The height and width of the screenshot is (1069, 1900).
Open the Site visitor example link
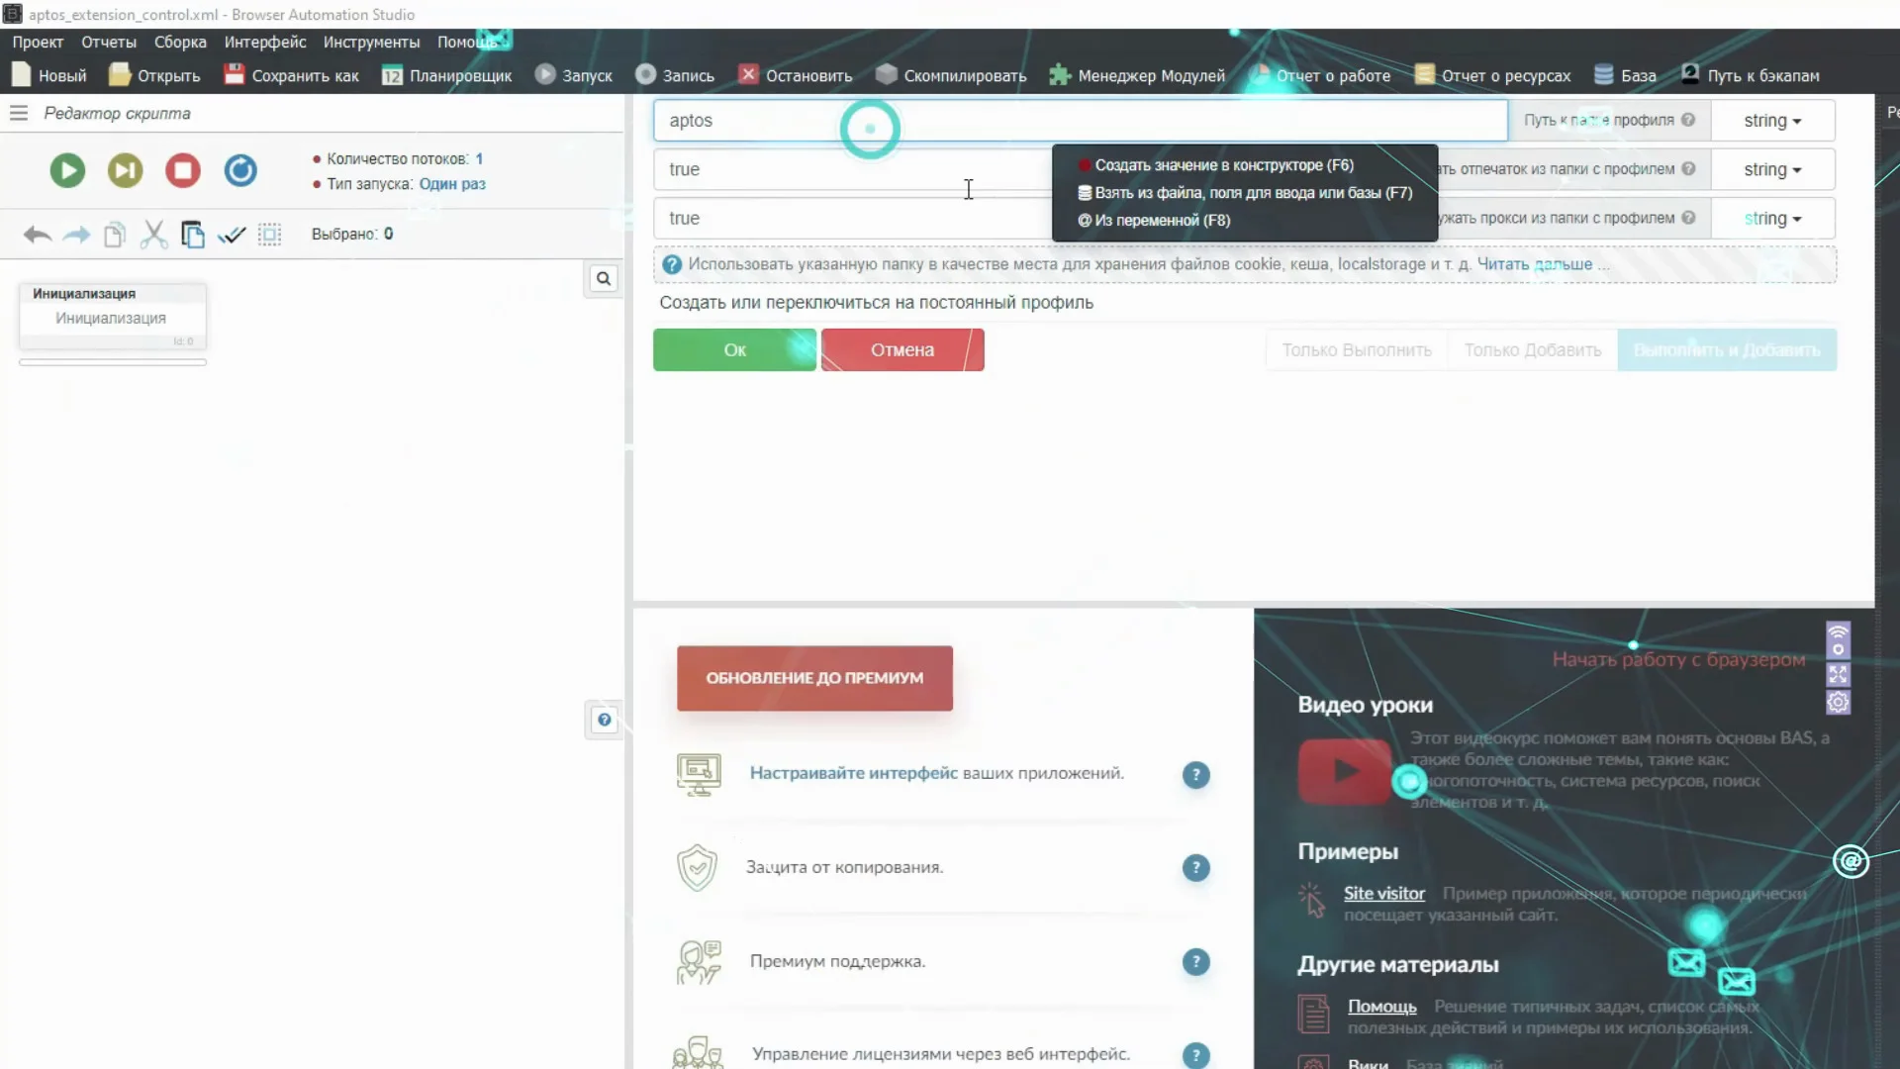click(x=1383, y=894)
